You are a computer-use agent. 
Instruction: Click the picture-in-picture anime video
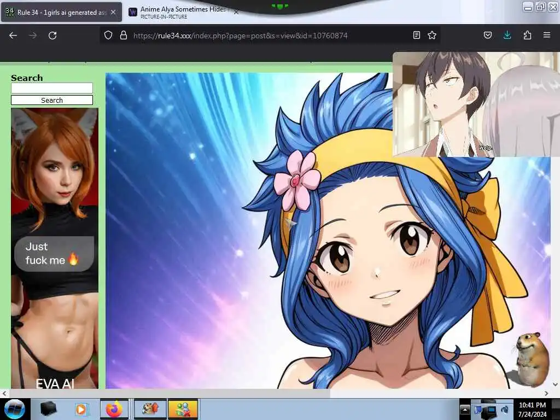pos(476,104)
